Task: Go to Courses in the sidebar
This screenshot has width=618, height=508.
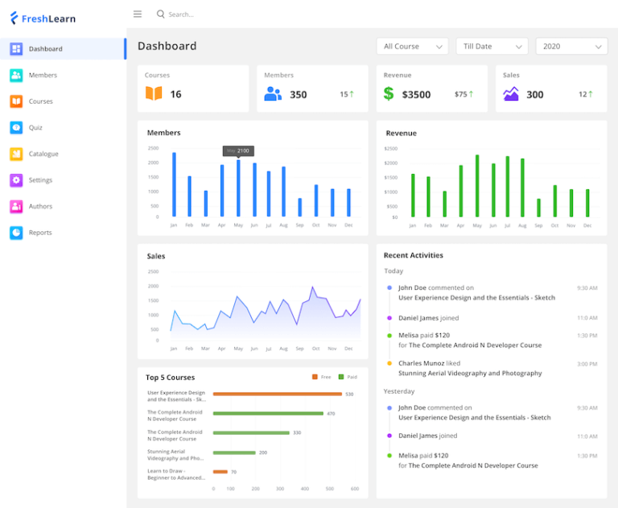Action: 63,101
